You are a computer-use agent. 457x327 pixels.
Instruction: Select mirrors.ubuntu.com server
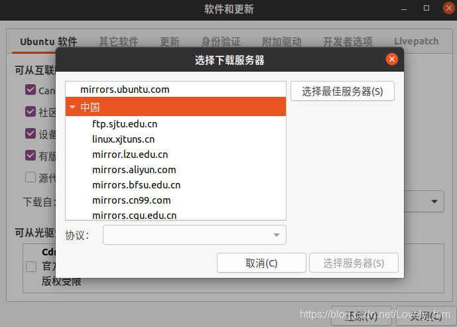pos(176,90)
